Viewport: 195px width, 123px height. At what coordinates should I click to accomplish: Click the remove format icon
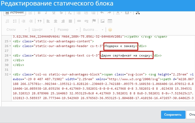[70, 13]
